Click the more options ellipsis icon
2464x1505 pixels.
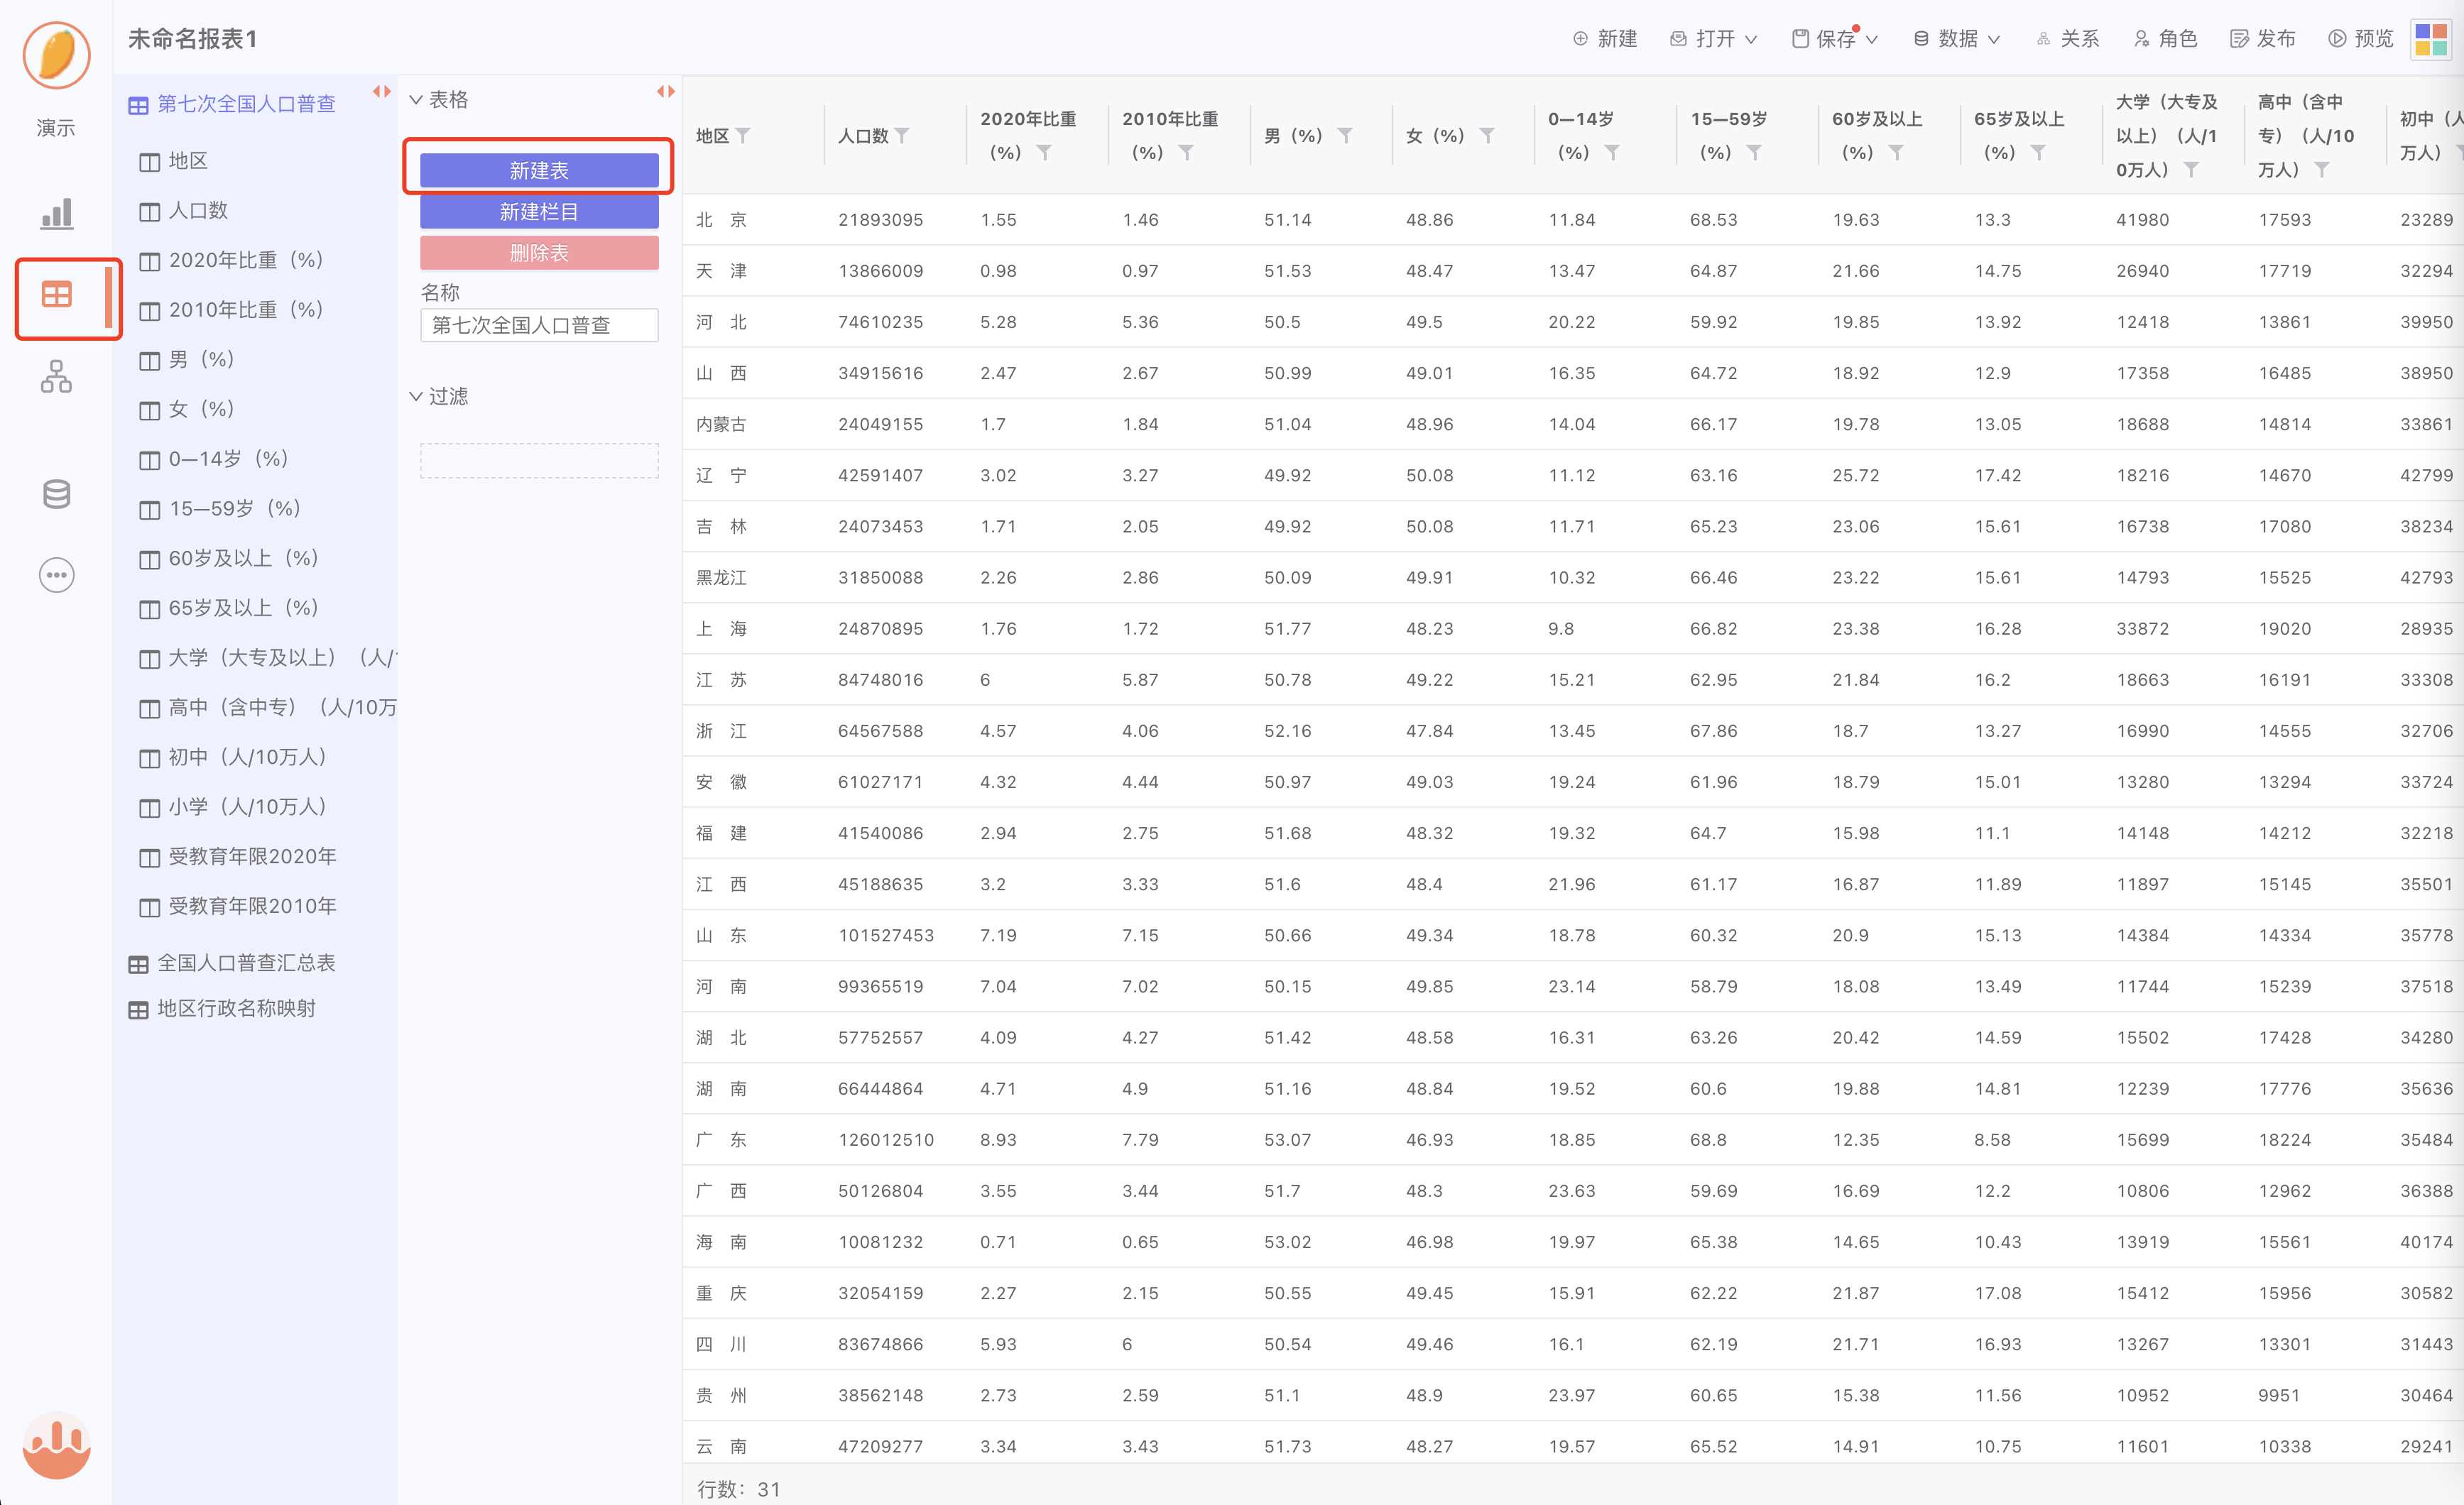click(56, 575)
